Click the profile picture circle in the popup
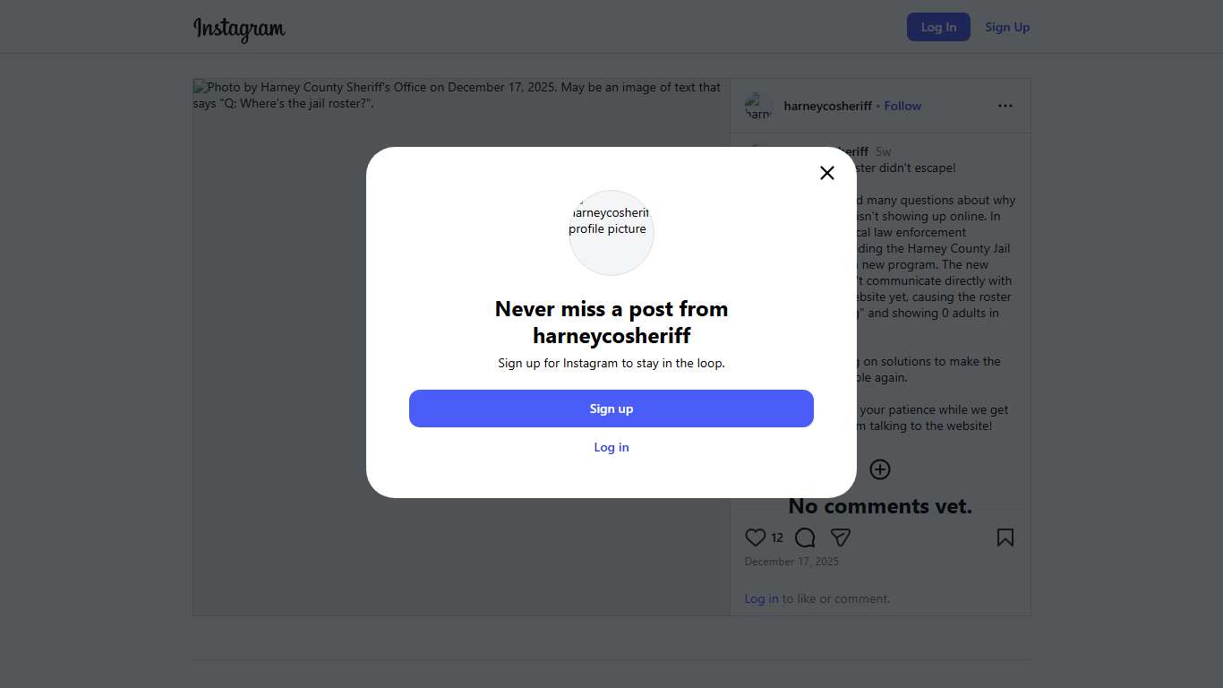 coord(611,232)
